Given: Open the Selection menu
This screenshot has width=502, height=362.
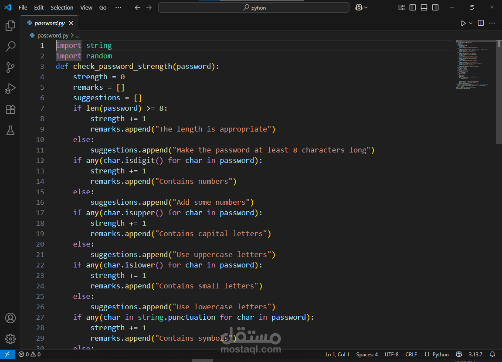Looking at the screenshot, I should 62,7.
